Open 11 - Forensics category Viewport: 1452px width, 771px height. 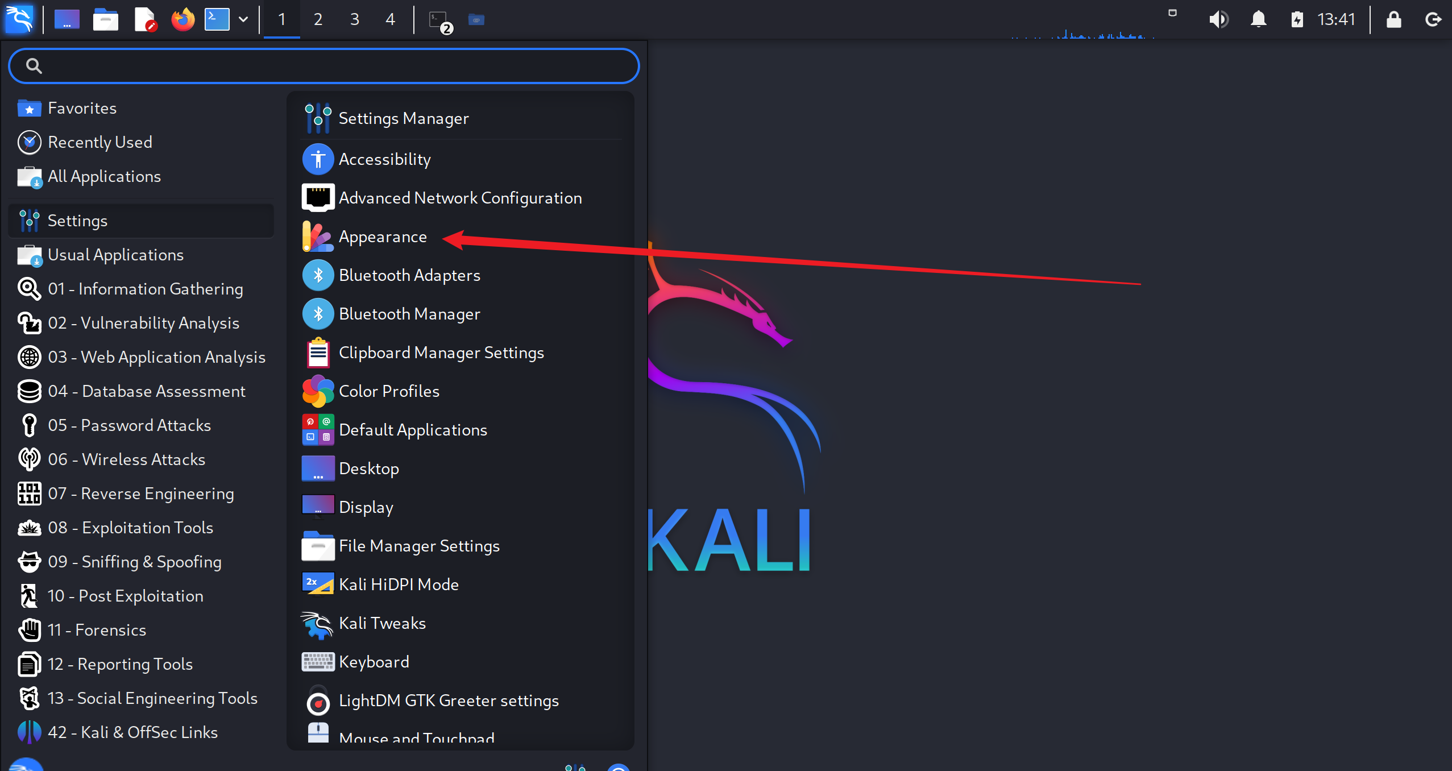(x=142, y=630)
